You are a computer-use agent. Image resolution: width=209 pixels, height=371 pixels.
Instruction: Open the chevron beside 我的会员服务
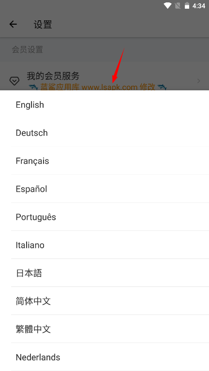pos(198,81)
